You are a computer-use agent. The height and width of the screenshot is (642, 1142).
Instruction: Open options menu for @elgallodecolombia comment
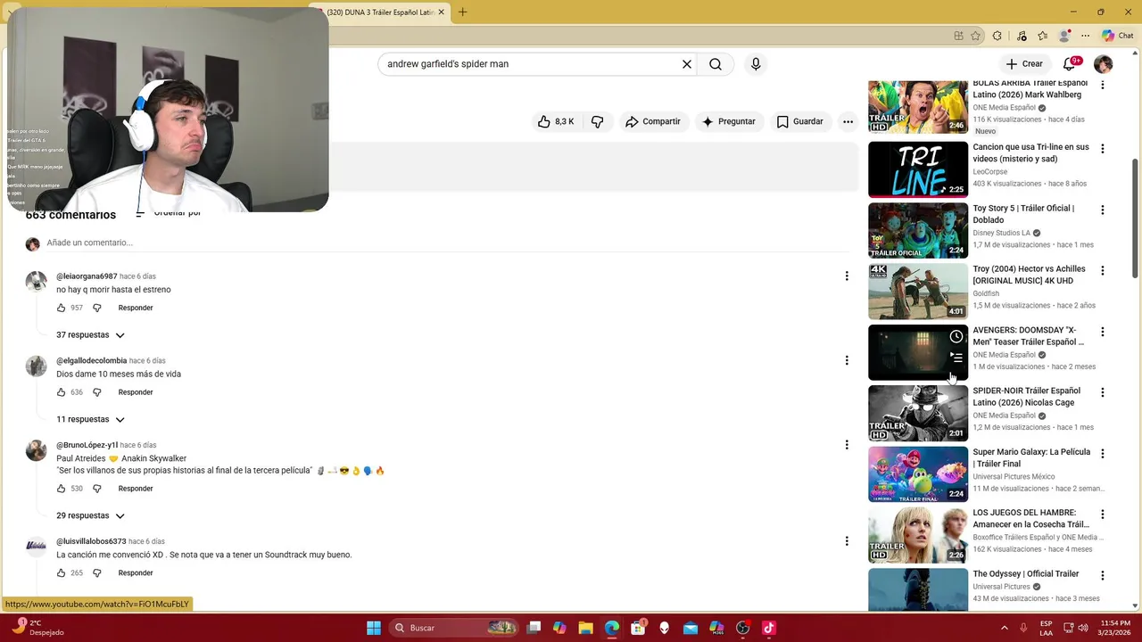coord(847,360)
